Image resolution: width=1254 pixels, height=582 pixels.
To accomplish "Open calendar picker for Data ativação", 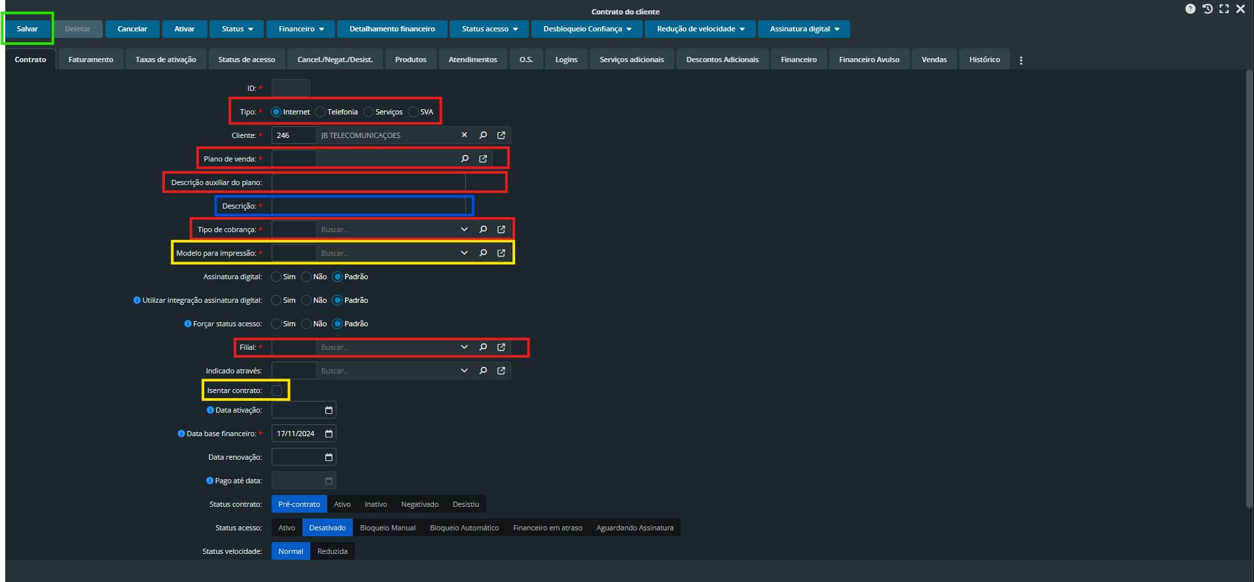I will coord(329,410).
